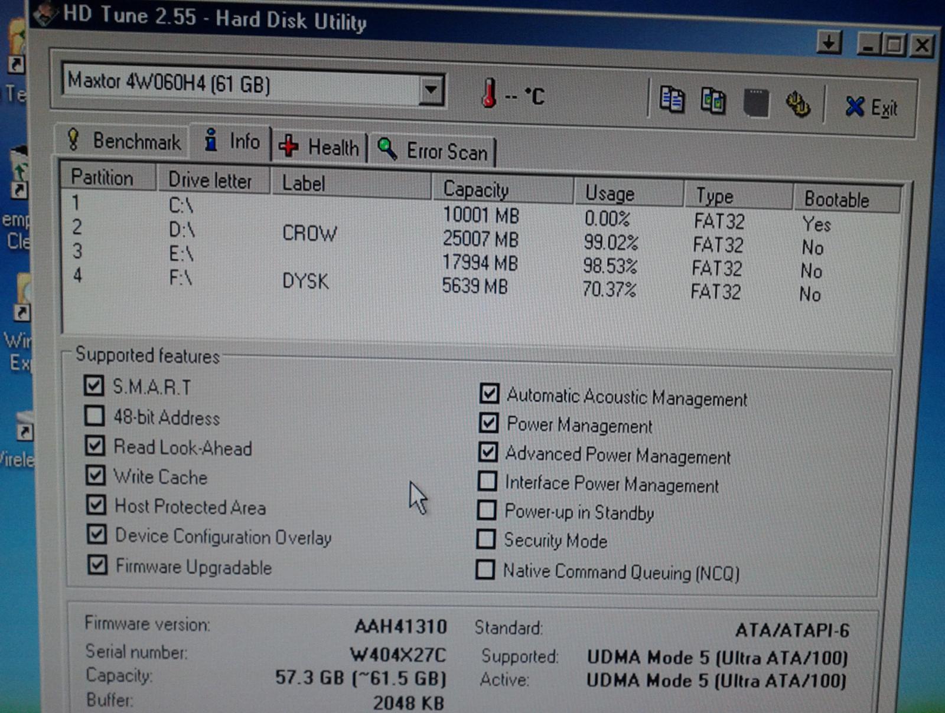
Task: Click the ATA/ATAPI-6 standard value
Action: [792, 631]
